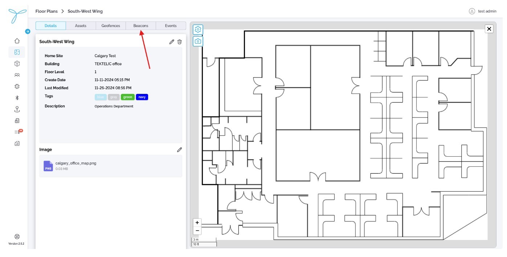Click the chip-shaped devices sidebar icon

click(17, 86)
